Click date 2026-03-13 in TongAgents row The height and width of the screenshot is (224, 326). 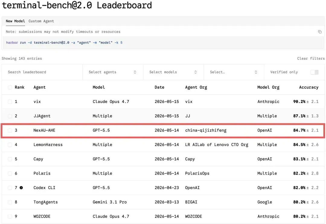167,202
